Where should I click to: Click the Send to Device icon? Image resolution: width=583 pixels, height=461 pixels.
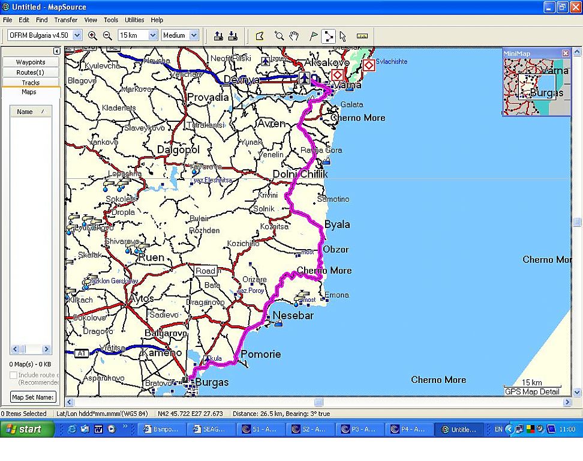click(218, 36)
